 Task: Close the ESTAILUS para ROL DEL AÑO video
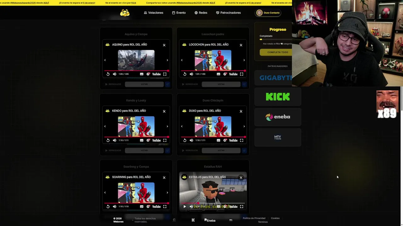(x=241, y=177)
